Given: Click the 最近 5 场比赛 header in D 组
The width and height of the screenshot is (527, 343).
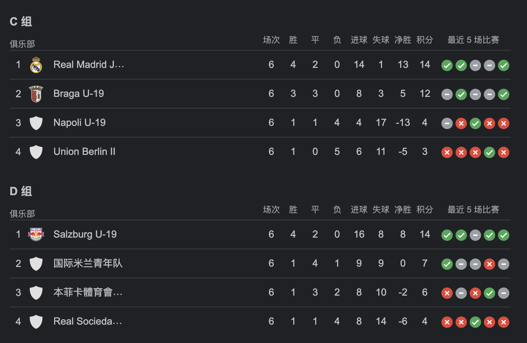Looking at the screenshot, I should (473, 210).
